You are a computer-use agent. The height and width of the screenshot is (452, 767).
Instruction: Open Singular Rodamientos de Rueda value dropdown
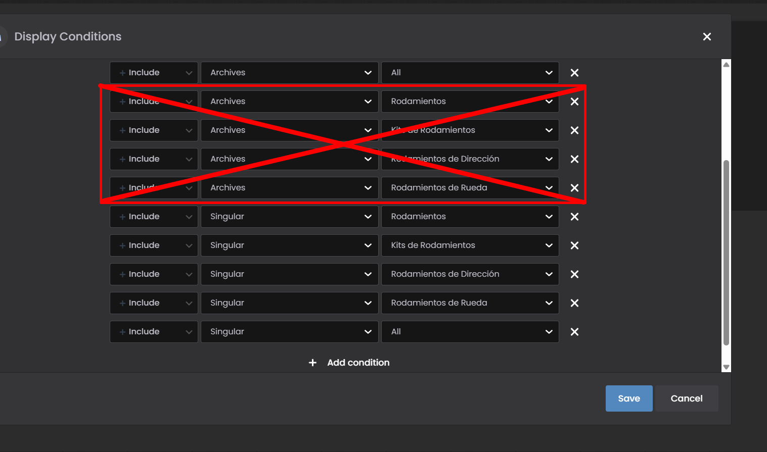(470, 303)
